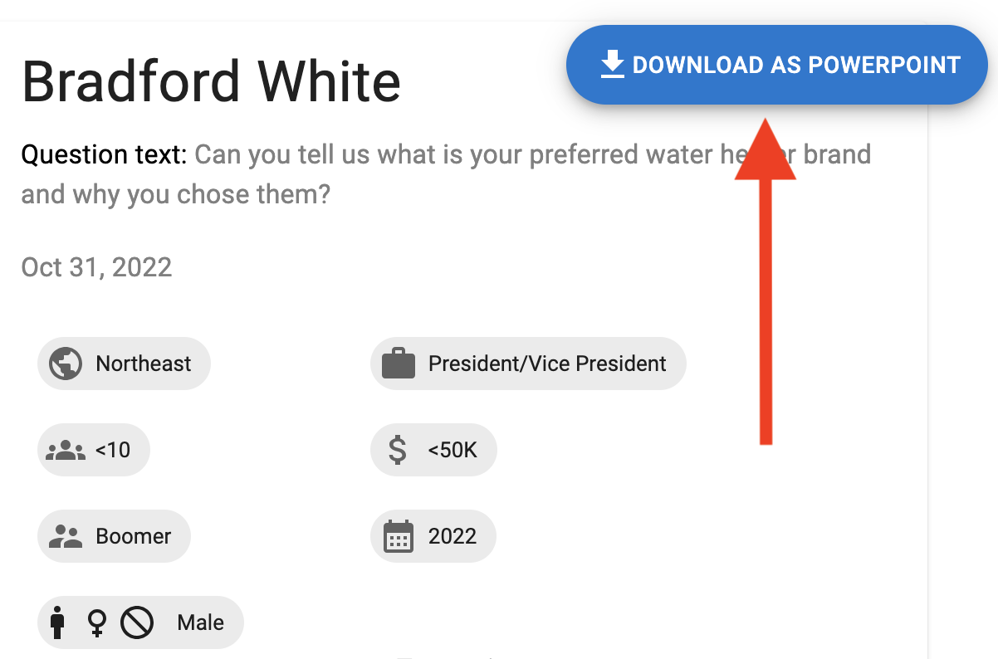998x659 pixels.
Task: Toggle the President/Vice President role filter
Action: (528, 364)
